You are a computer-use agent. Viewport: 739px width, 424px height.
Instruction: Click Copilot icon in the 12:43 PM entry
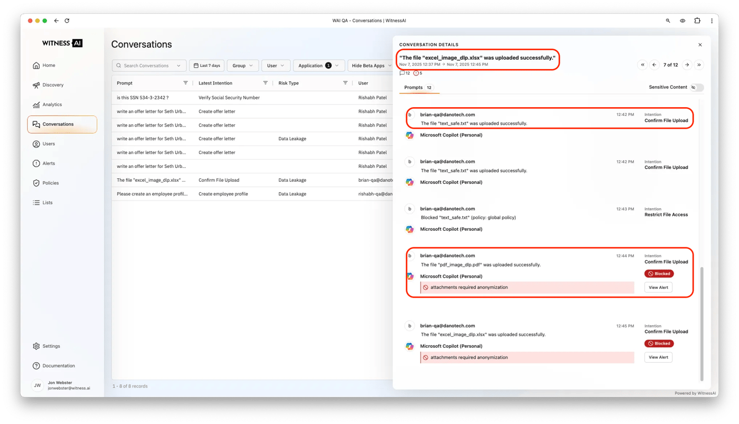(410, 229)
